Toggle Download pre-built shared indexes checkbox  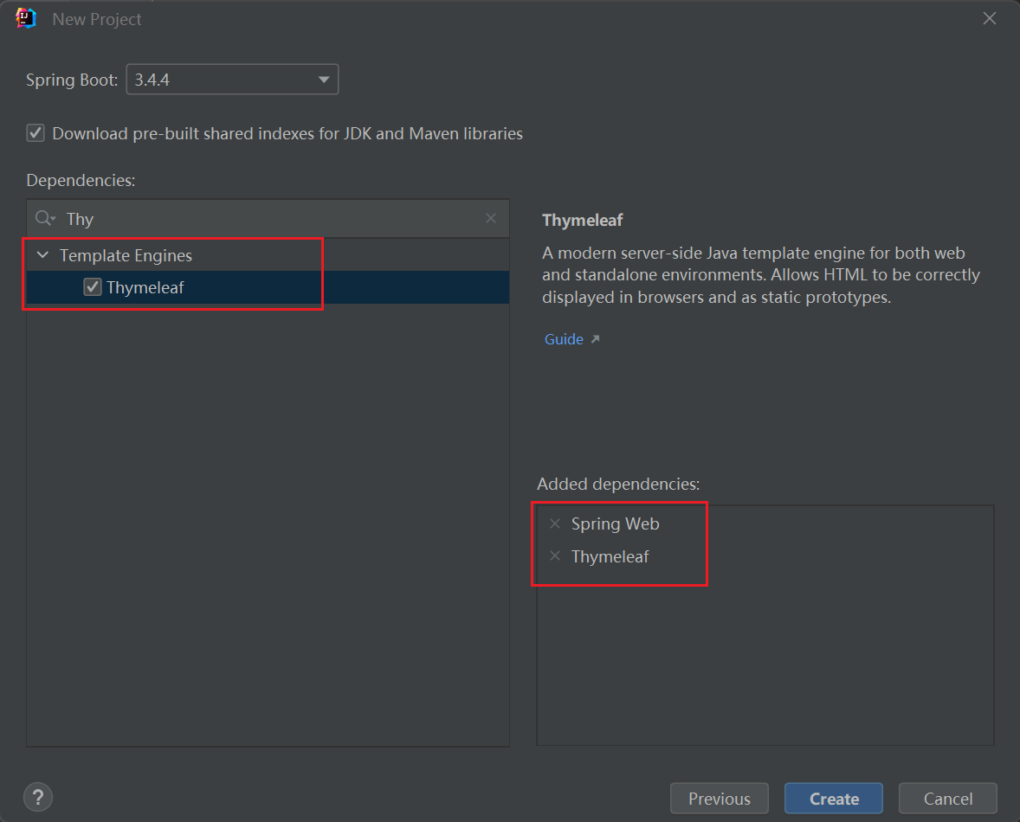click(36, 133)
